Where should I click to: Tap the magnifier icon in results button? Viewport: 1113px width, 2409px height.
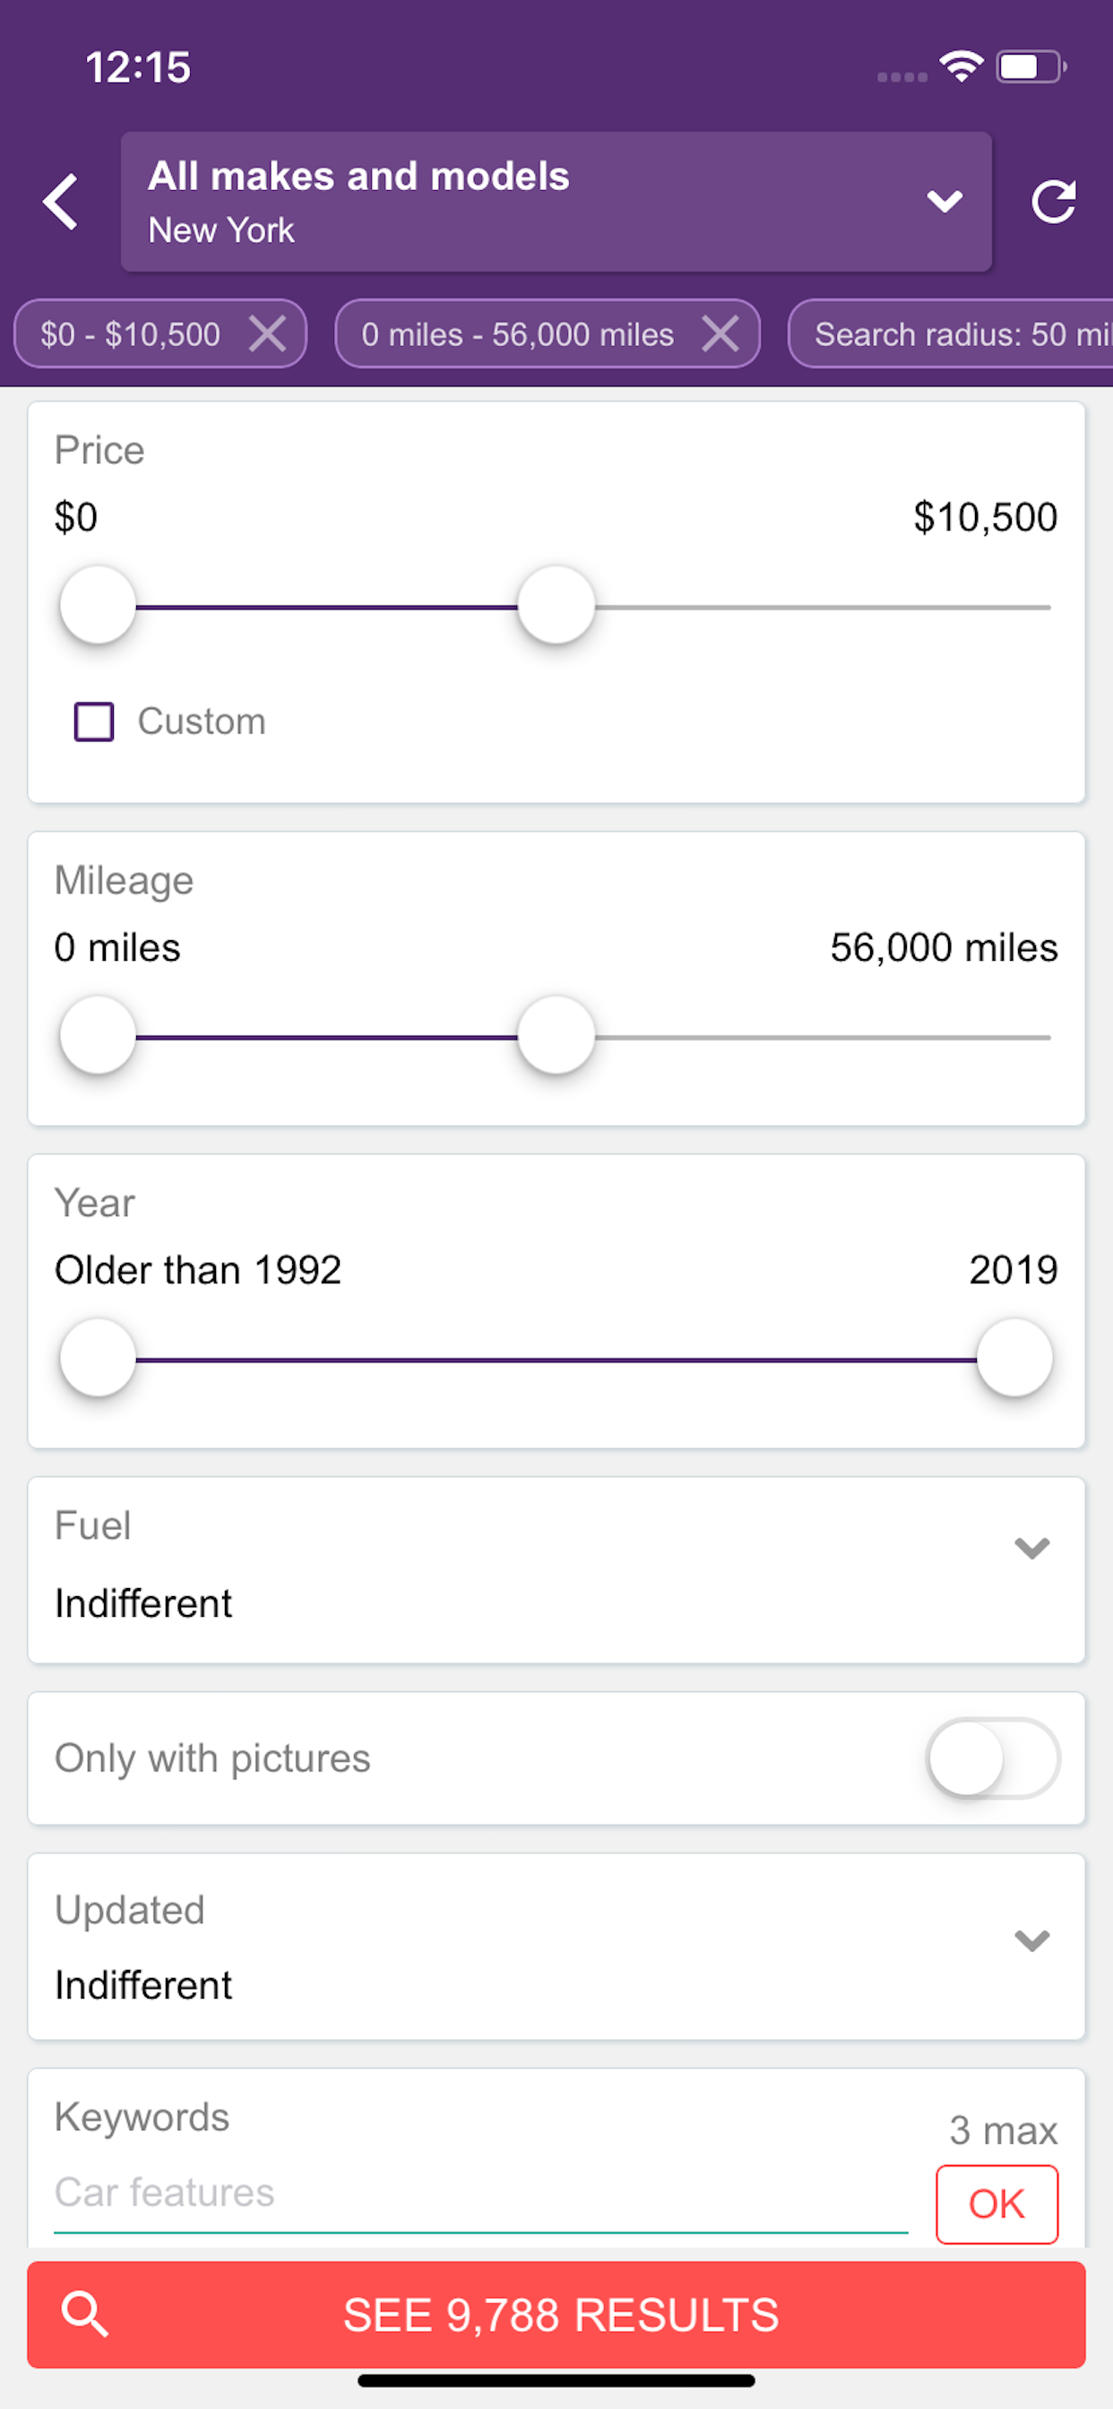pos(85,2315)
